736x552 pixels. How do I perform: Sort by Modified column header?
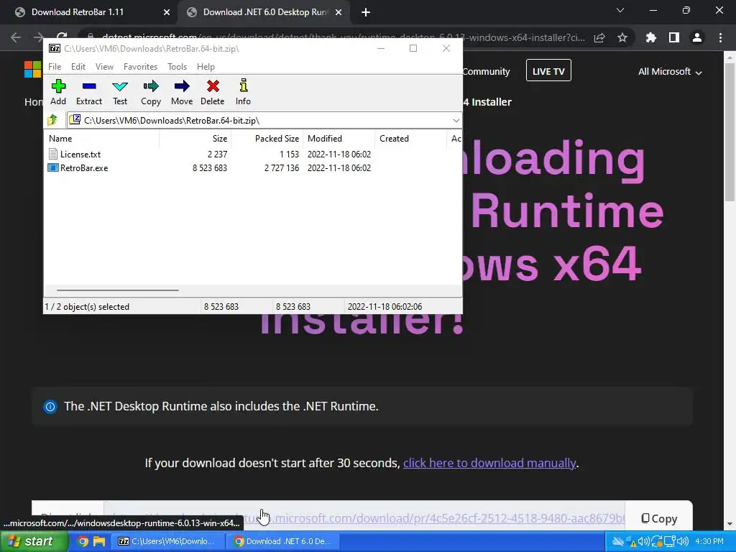(x=339, y=139)
